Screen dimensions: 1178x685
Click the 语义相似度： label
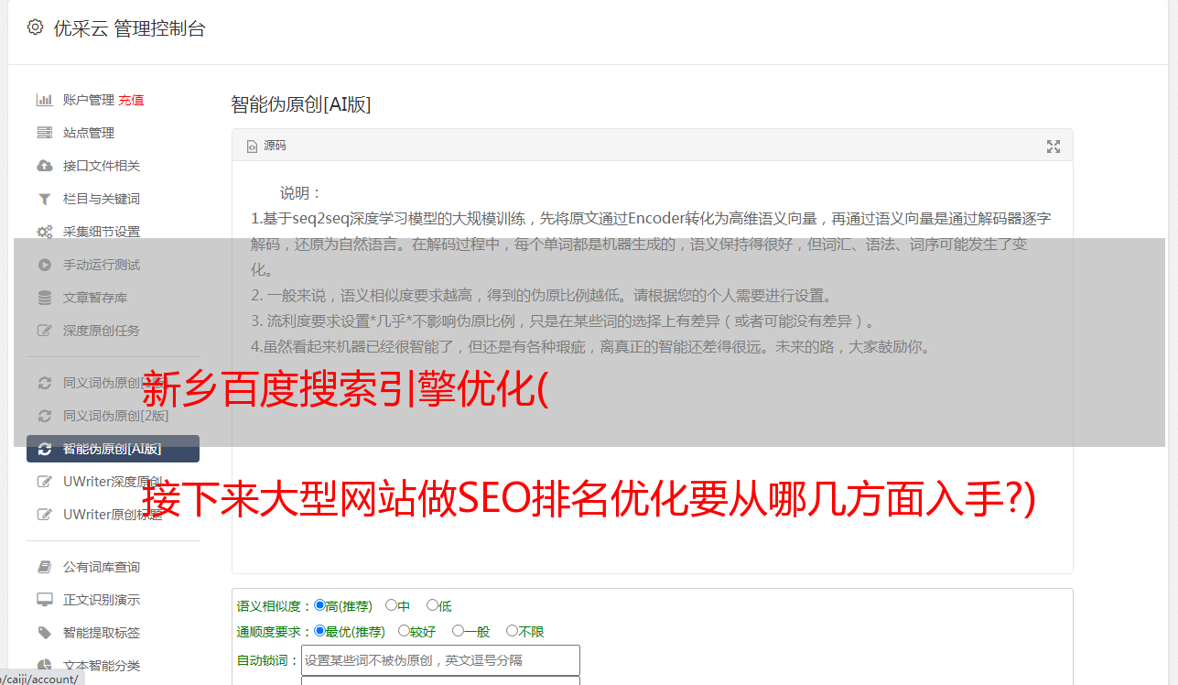(275, 606)
